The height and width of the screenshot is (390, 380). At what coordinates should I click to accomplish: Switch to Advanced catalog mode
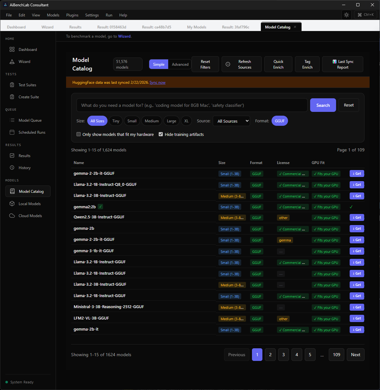[180, 64]
